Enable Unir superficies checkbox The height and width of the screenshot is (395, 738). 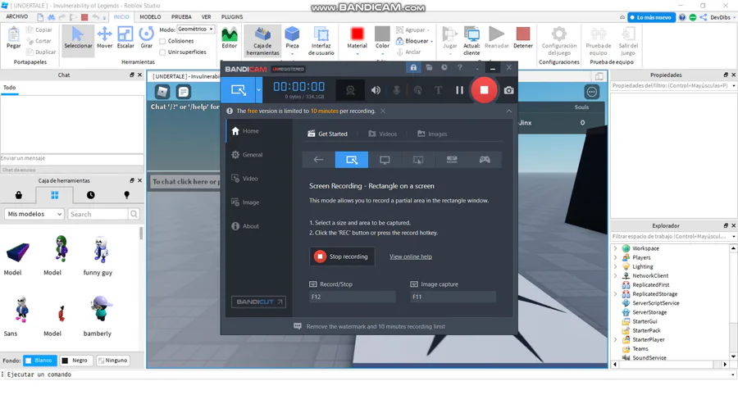click(162, 52)
